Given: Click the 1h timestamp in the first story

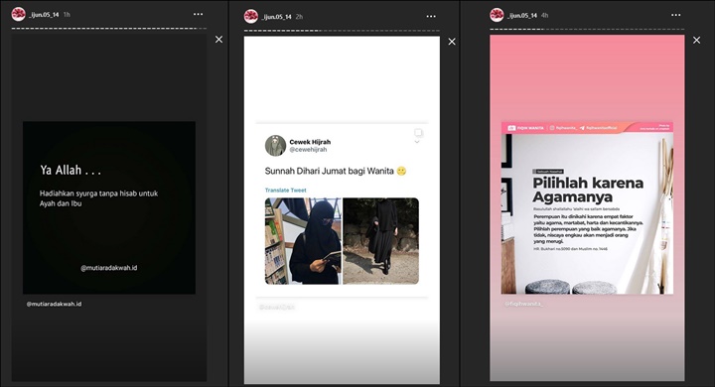Looking at the screenshot, I should pos(67,15).
